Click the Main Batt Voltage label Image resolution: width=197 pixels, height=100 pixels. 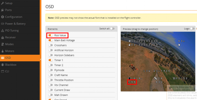(65, 40)
